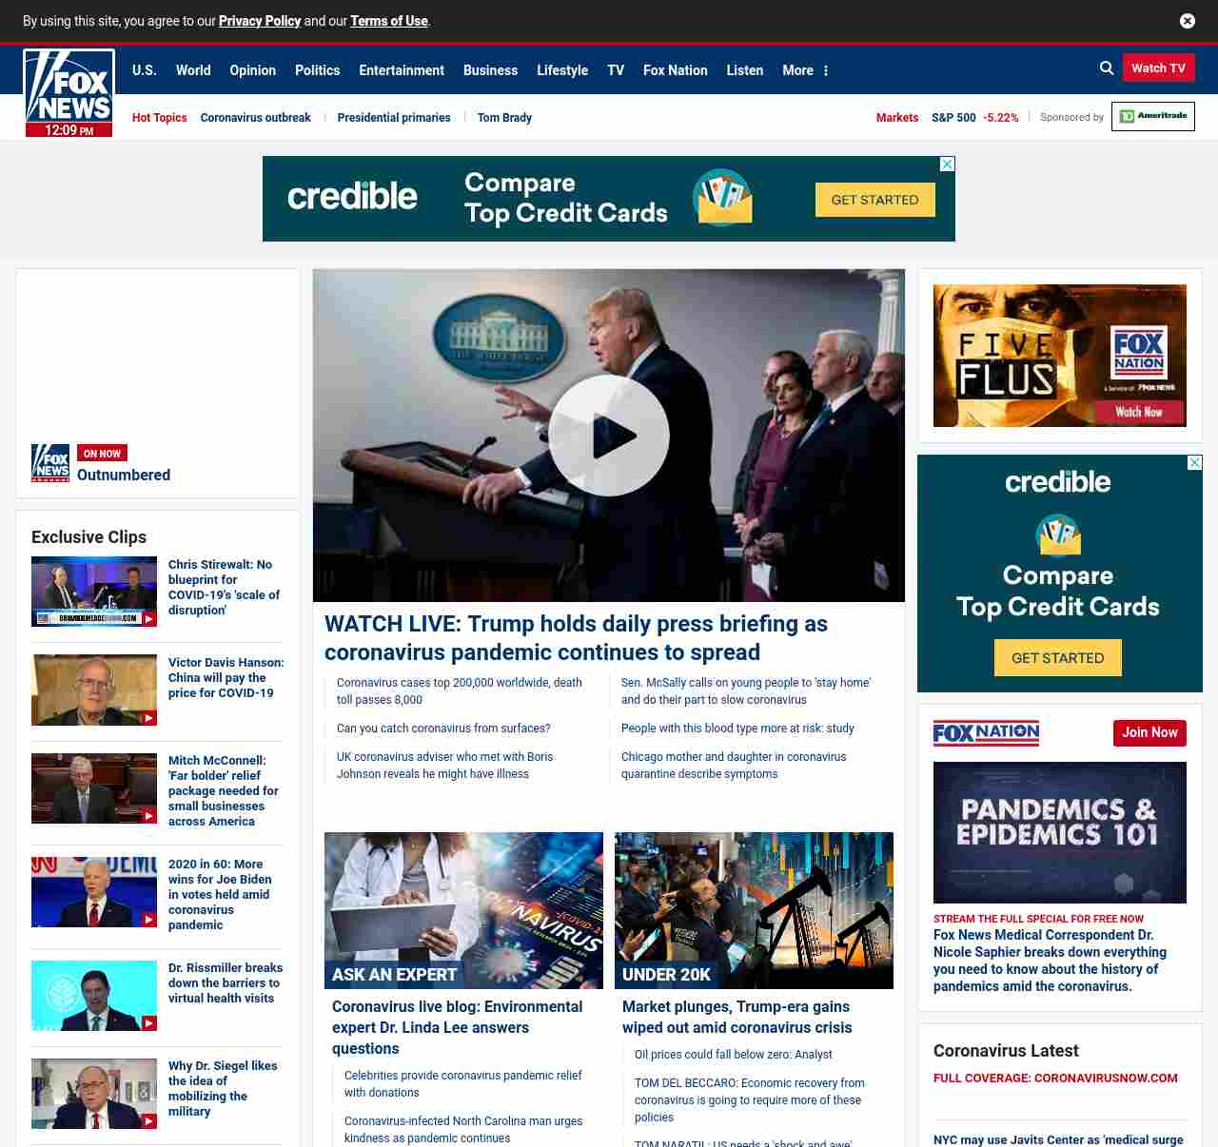
Task: Close the sidebar Credible ad
Action: coord(1194,463)
